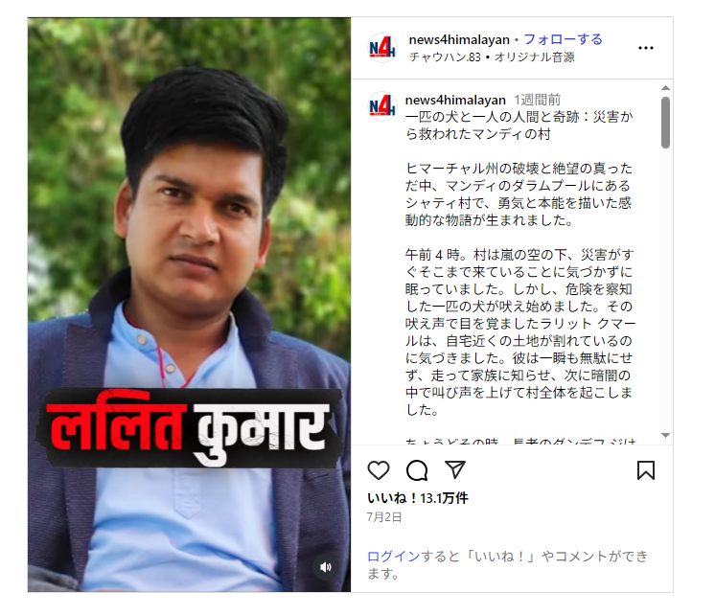Open the N4H avatar beside the caption

pyautogui.click(x=382, y=106)
